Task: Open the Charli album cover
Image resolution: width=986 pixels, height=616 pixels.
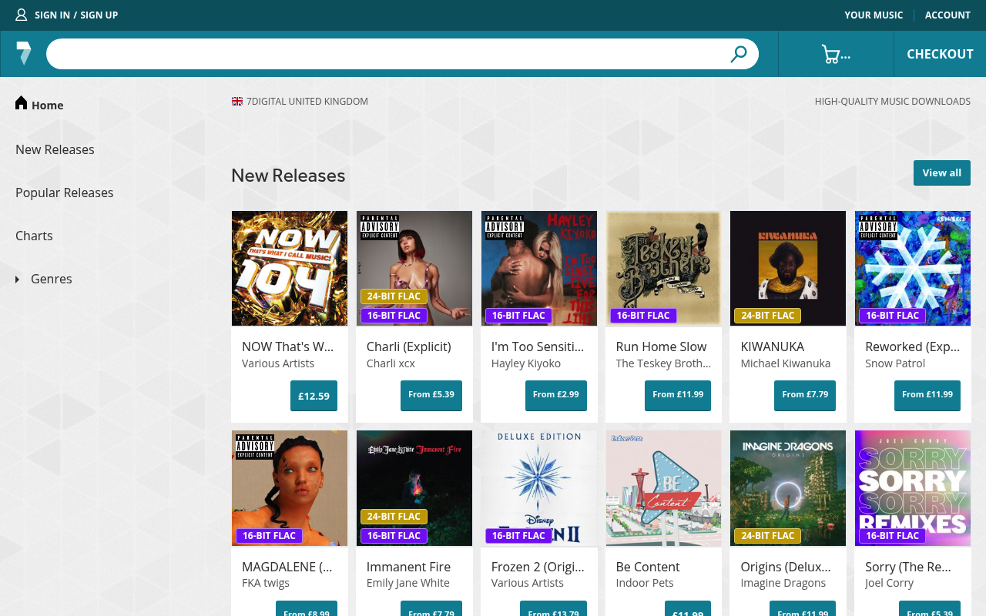Action: coord(414,268)
